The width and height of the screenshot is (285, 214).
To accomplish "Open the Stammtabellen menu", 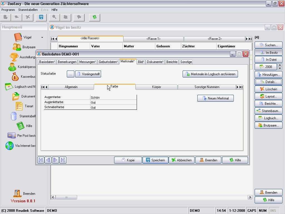I will point(28,10).
